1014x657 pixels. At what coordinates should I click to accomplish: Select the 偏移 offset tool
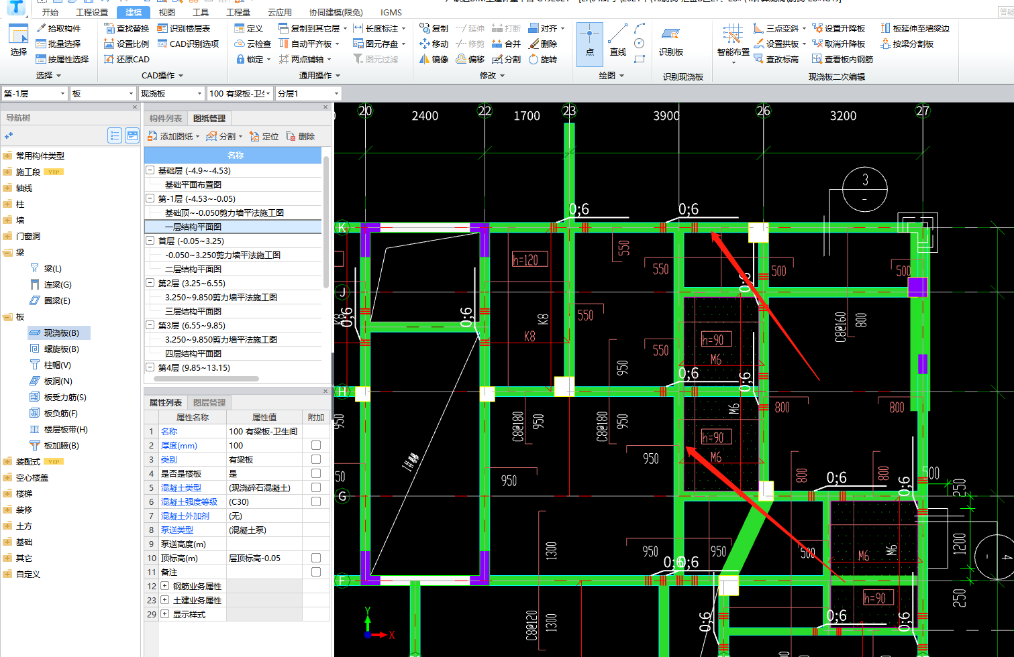pos(470,59)
